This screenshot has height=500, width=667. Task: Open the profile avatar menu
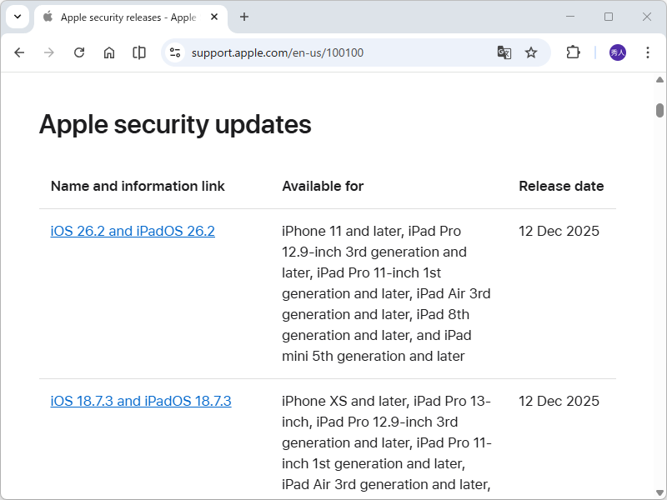[x=618, y=52]
